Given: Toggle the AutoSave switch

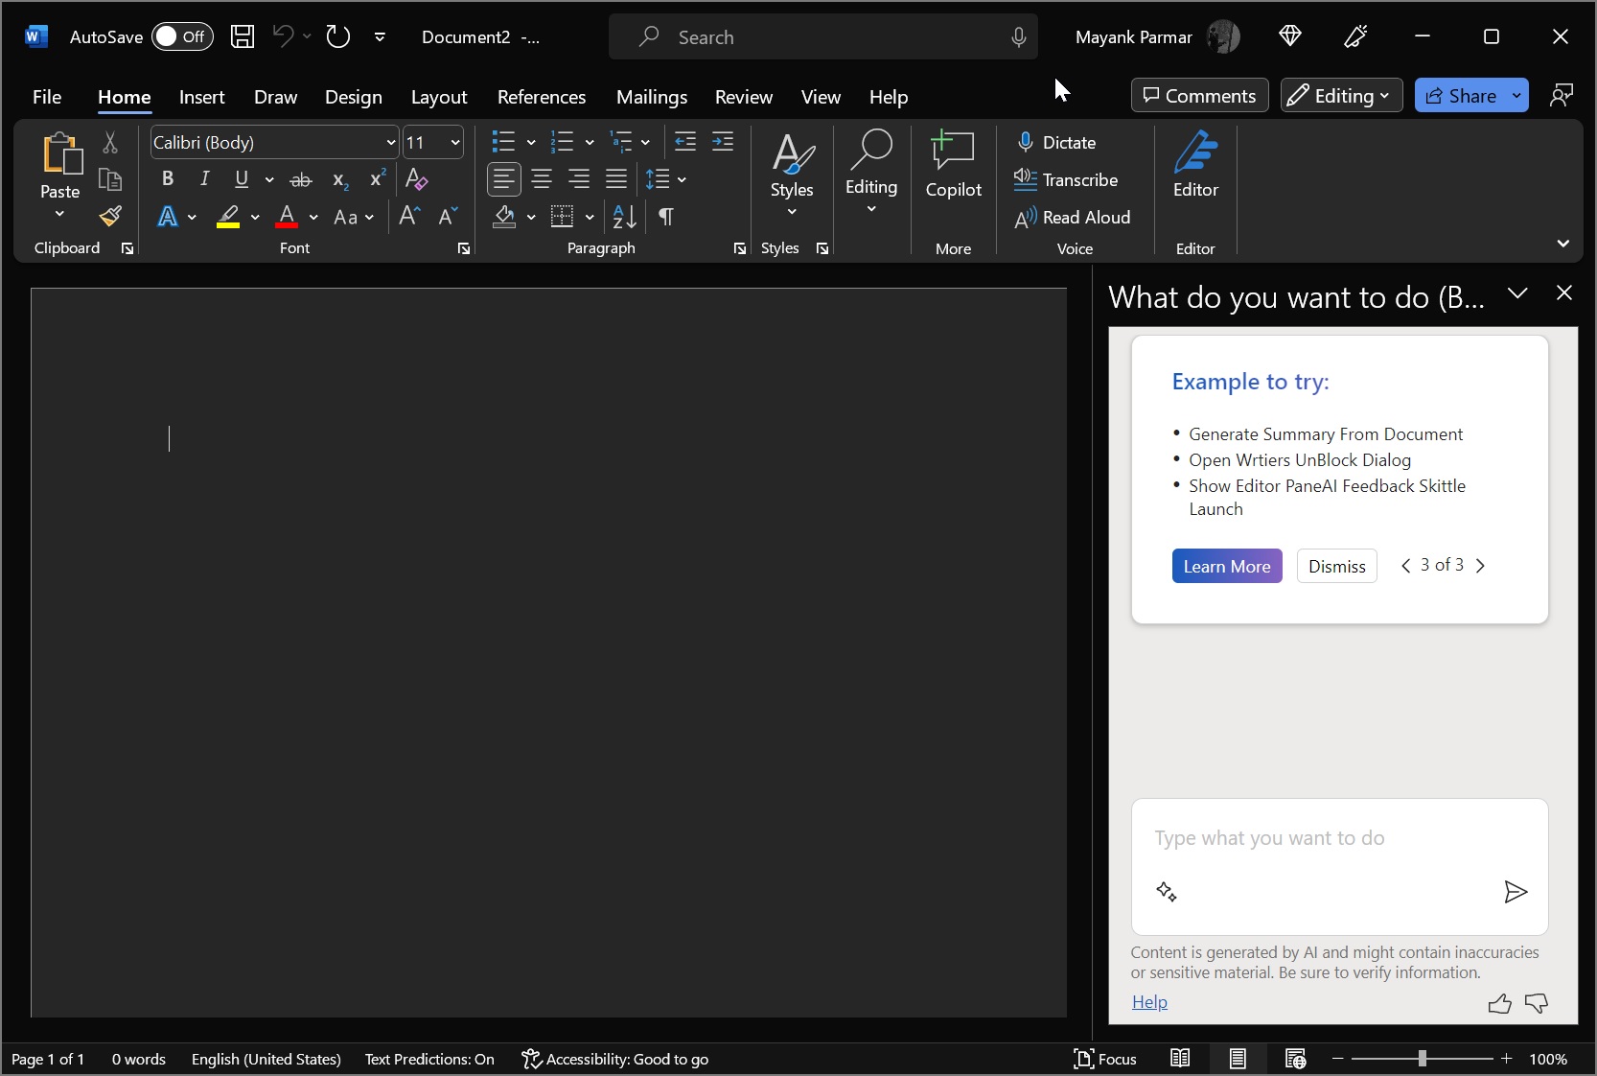Looking at the screenshot, I should pos(182,36).
